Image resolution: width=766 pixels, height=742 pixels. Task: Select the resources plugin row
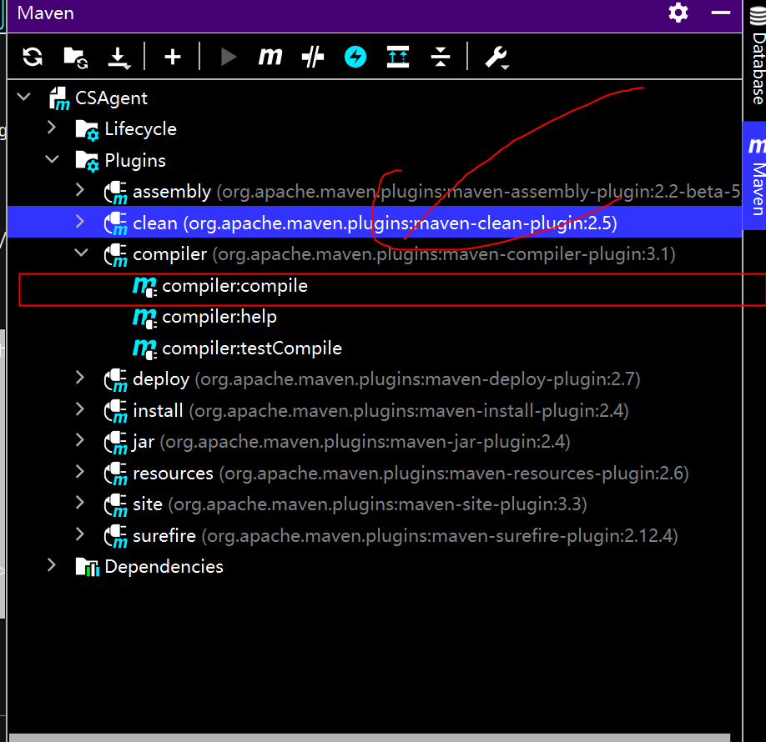point(375,474)
